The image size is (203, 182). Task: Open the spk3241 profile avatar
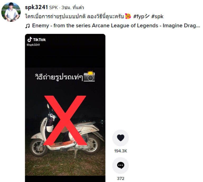11,12
